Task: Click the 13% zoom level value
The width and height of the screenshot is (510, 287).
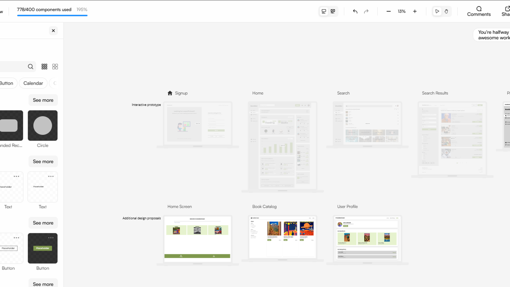Action: coord(402,11)
